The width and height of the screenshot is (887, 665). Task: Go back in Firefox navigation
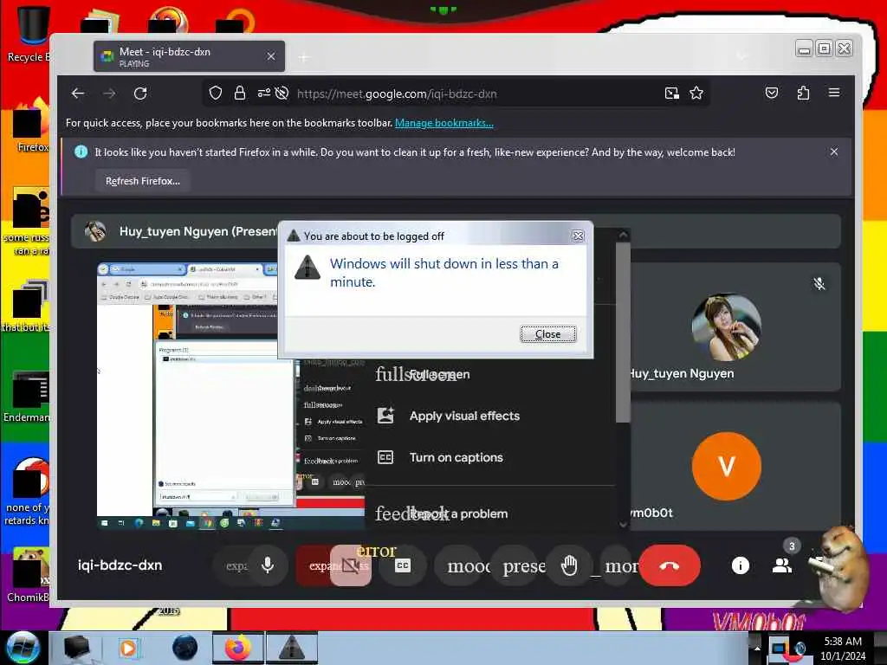(78, 94)
